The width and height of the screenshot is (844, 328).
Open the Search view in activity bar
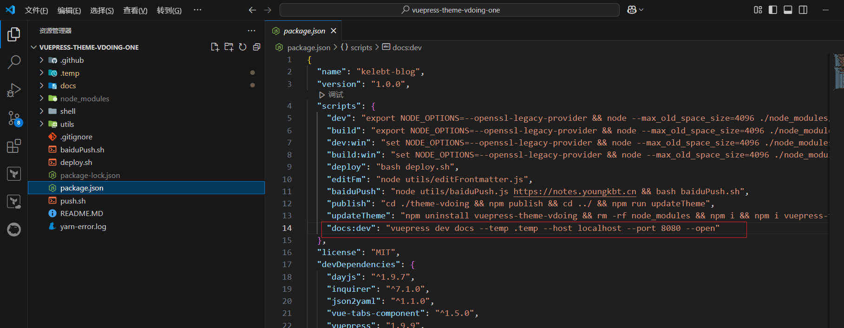[x=14, y=62]
